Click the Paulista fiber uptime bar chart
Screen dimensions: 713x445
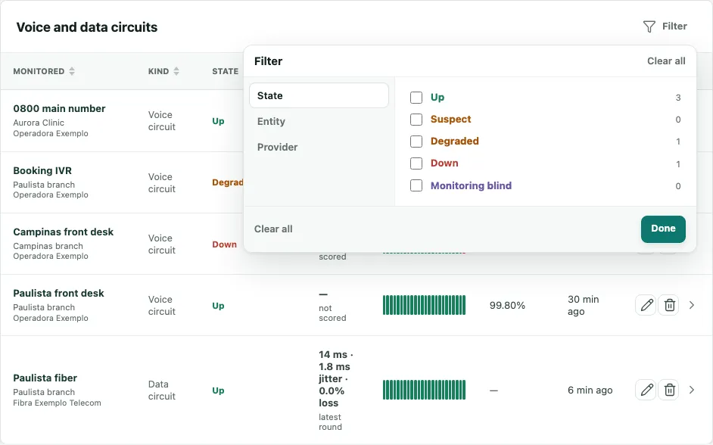coord(424,390)
